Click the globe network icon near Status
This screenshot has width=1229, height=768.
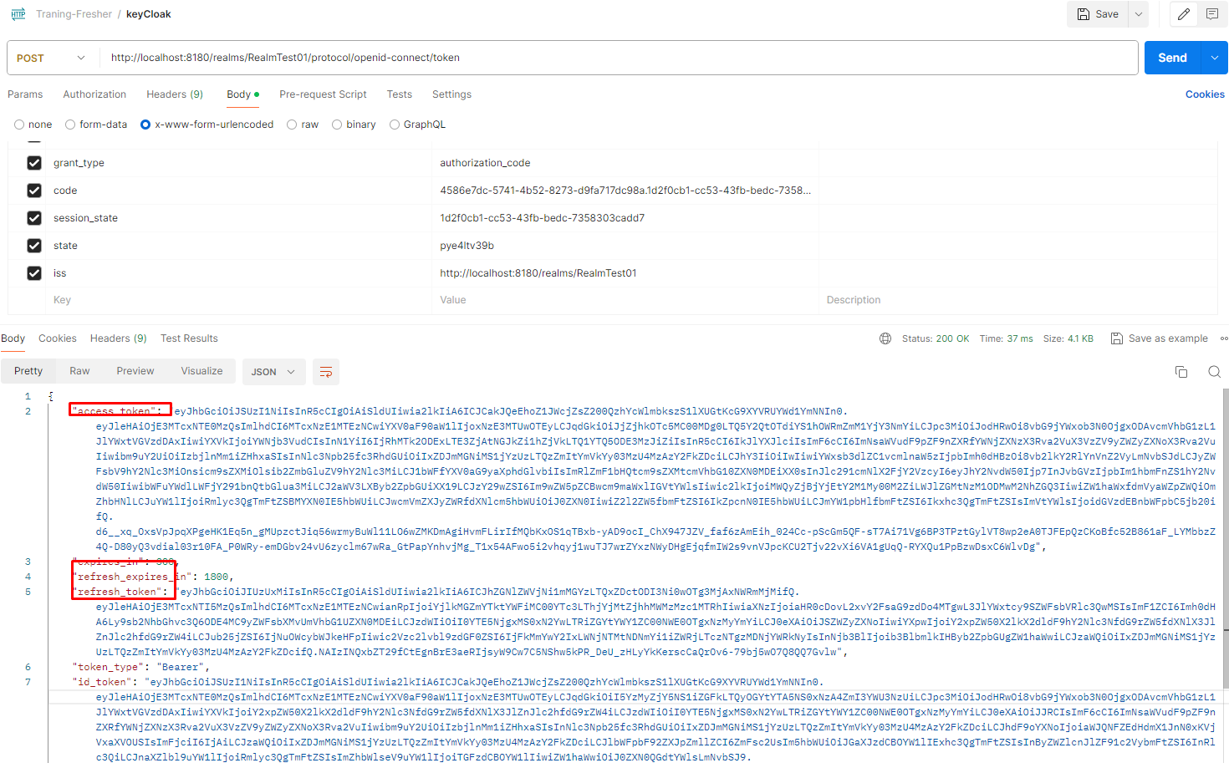click(x=885, y=338)
